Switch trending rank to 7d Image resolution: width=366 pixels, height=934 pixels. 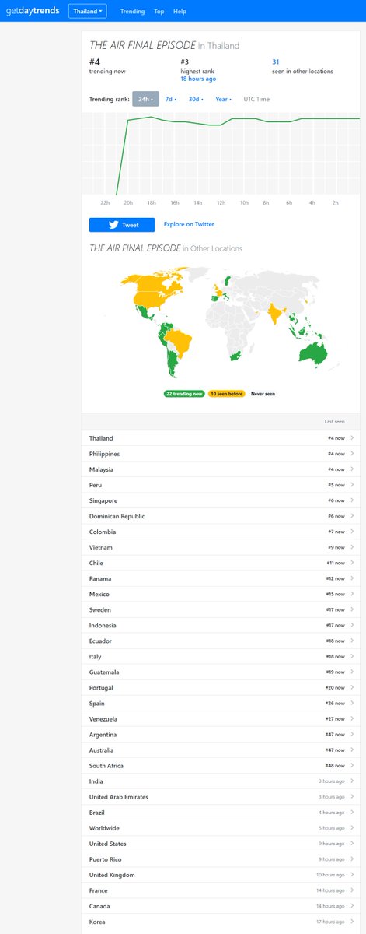(x=170, y=99)
